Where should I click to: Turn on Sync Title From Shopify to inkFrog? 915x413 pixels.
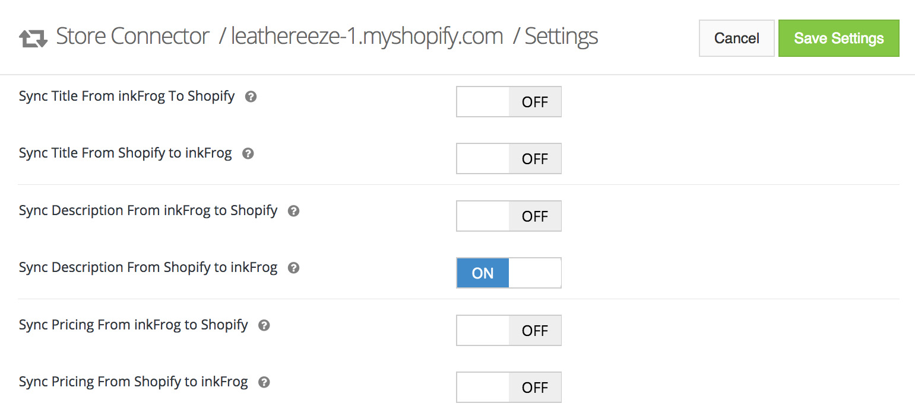click(x=509, y=159)
